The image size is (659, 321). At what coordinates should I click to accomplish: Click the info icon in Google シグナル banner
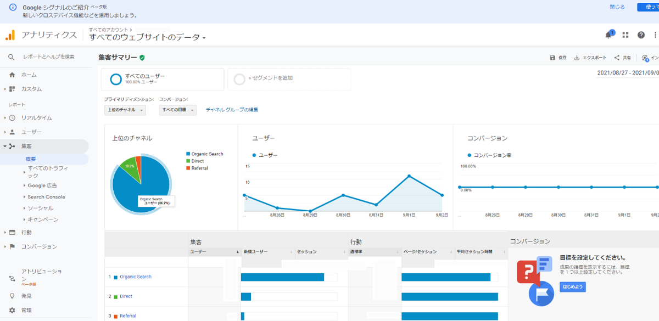13,8
